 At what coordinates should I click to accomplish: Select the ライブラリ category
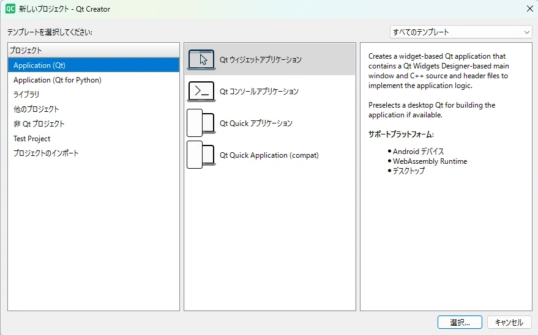pyautogui.click(x=94, y=95)
